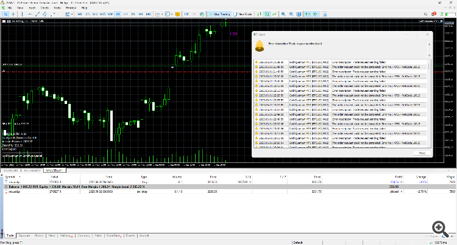Screen dimensions: 457x245
Task: Switch to line chart display
Action: pos(274,14)
